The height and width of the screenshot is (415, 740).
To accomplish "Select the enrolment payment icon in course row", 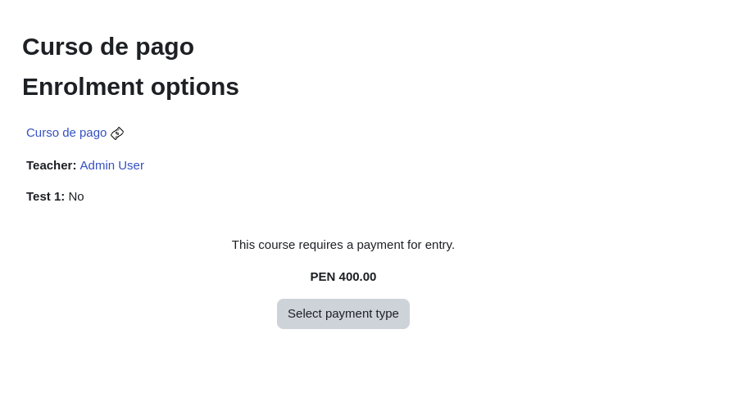I will pyautogui.click(x=117, y=133).
